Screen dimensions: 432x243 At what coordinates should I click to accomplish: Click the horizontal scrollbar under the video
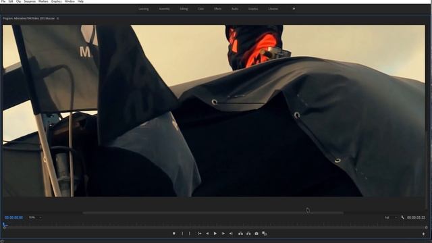click(x=213, y=213)
